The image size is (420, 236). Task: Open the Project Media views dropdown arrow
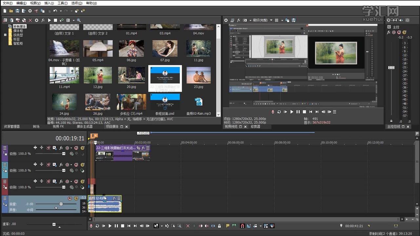pos(73,20)
